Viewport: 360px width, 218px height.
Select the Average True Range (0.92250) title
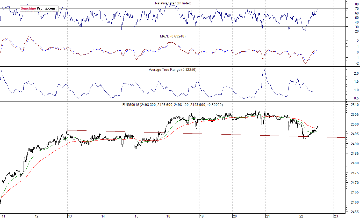point(172,69)
